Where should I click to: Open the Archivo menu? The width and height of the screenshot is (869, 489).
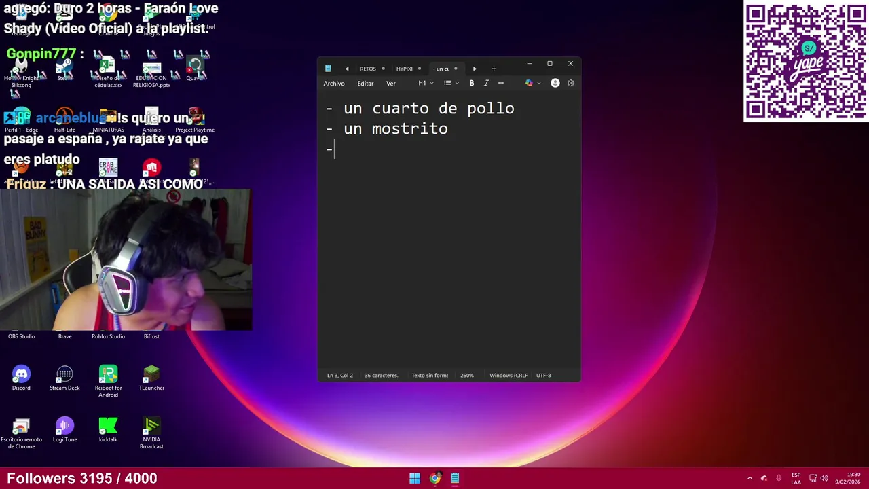tap(334, 83)
